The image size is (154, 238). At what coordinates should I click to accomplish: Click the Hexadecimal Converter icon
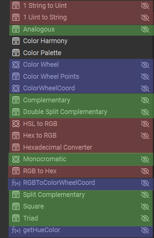click(16, 147)
